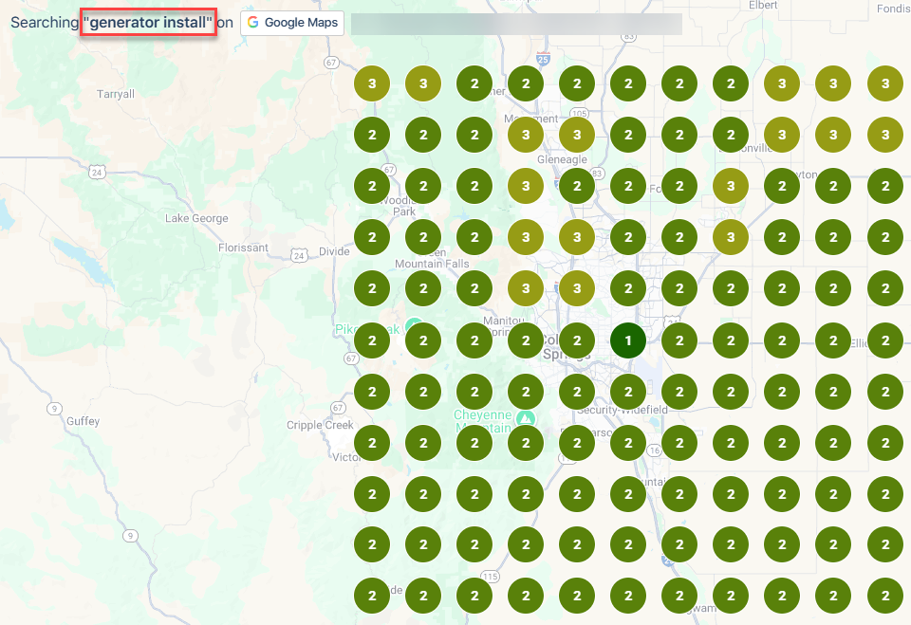Screen dimensions: 911x625
Task: Click Highway 9 shield above Guffey
Action: (x=55, y=408)
